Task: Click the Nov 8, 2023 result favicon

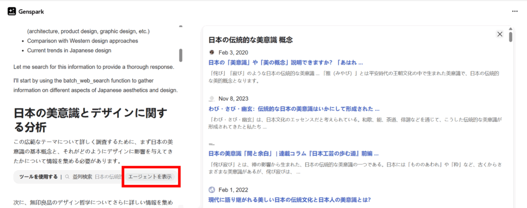Action: pyautogui.click(x=212, y=98)
